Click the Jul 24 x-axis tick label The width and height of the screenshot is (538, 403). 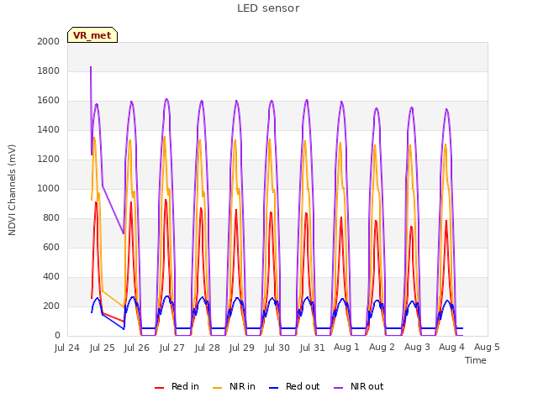click(67, 348)
